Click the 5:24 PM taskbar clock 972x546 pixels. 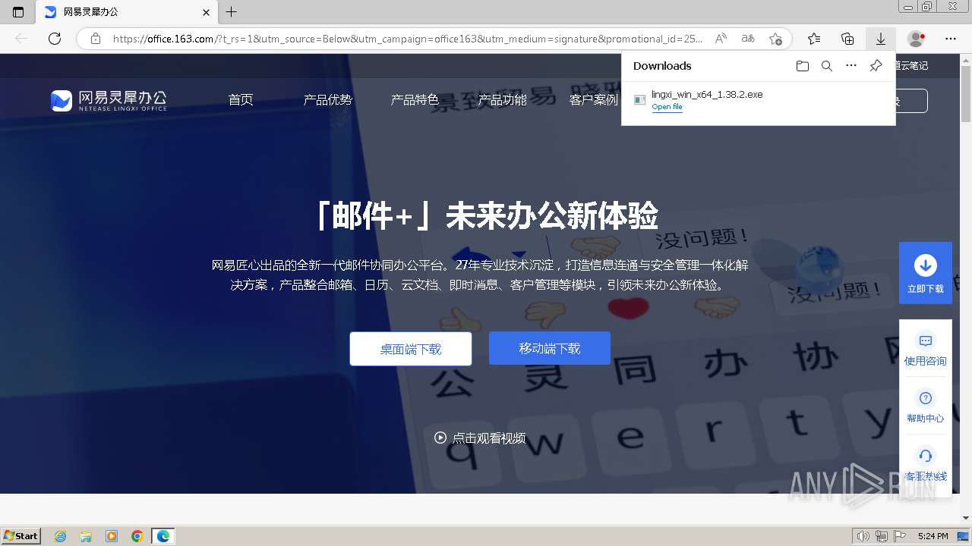tap(933, 536)
